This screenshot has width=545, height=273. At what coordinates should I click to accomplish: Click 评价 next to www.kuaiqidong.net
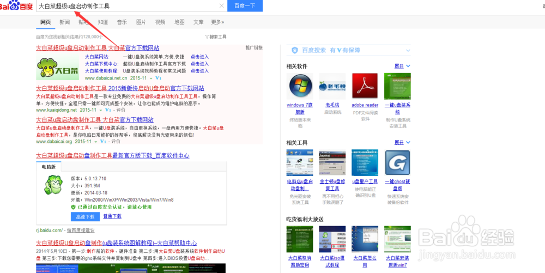(120, 110)
